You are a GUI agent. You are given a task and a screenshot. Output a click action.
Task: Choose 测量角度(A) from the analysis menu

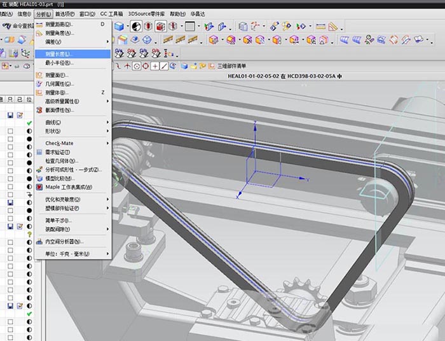72,33
